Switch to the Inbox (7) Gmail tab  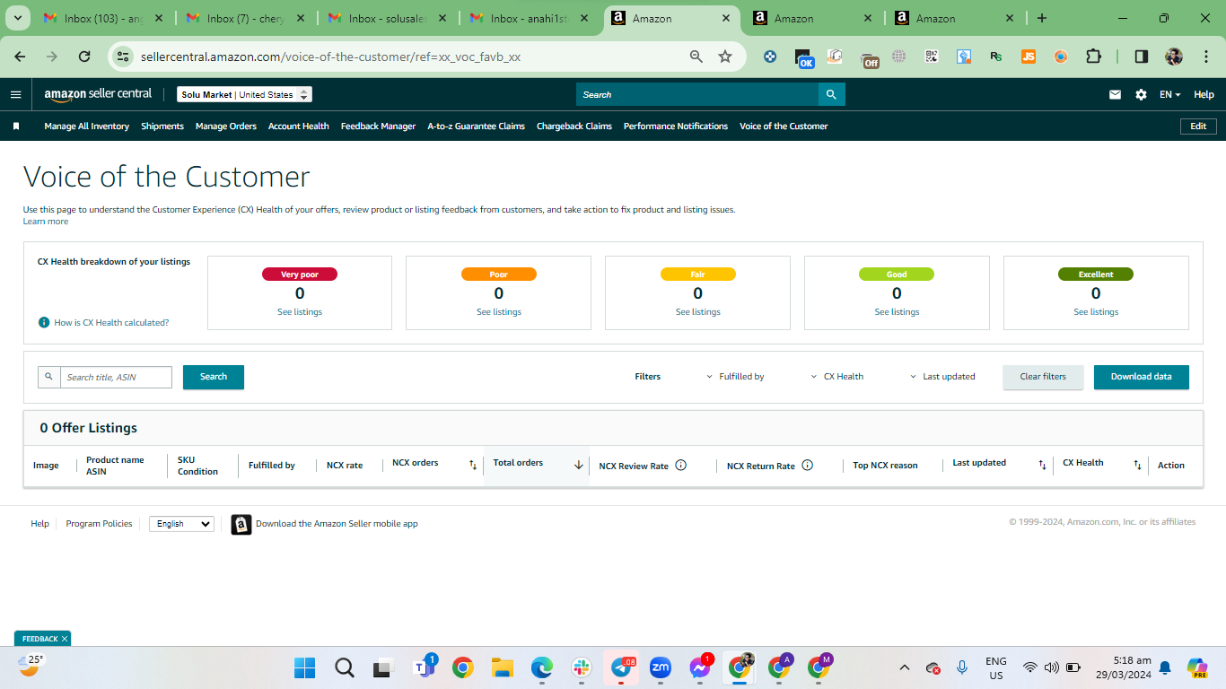coord(246,18)
